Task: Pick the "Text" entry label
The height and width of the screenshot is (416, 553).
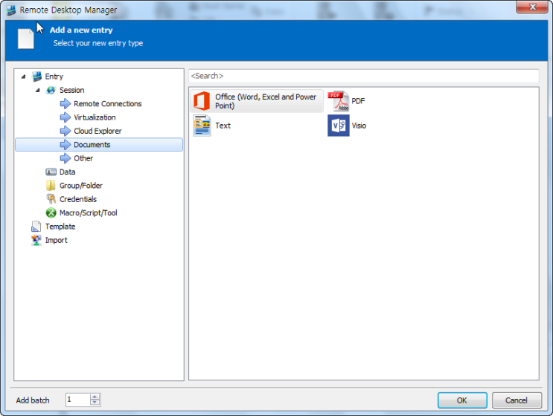Action: (223, 126)
